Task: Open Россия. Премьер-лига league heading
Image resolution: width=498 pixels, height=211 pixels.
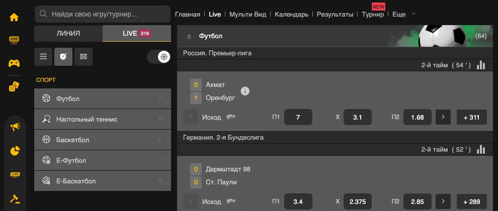Action: point(217,53)
